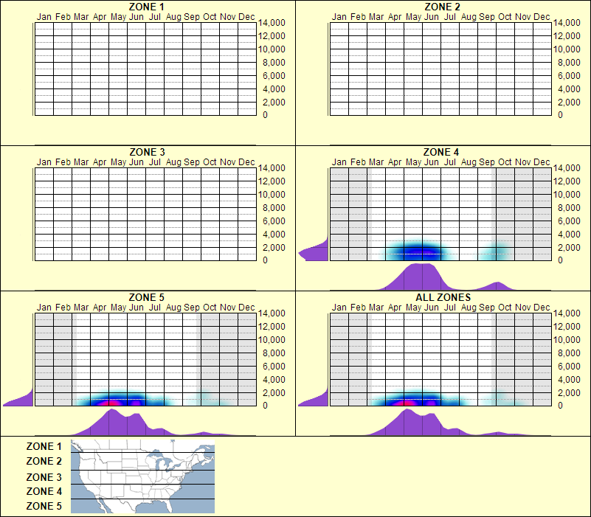Click the purple density curve under ZONE 4
591x517 pixels.
tap(418, 281)
